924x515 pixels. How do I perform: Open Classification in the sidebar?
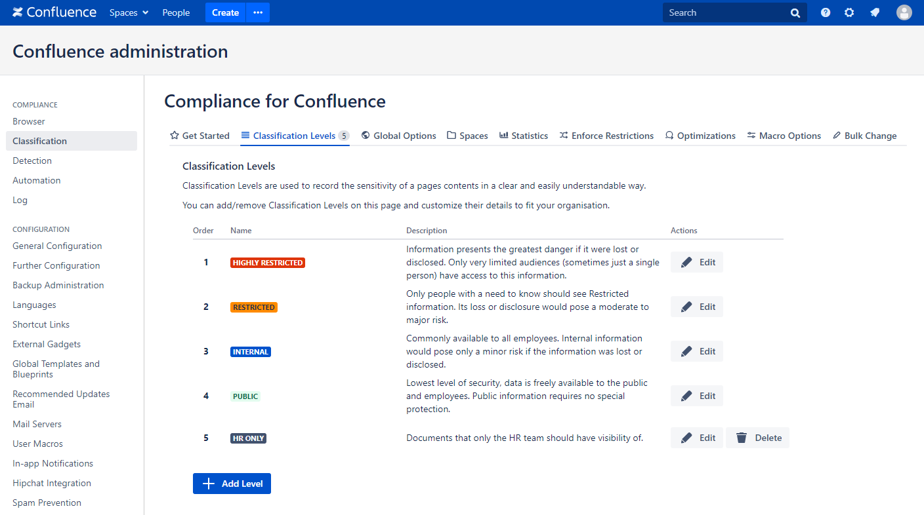point(72,141)
